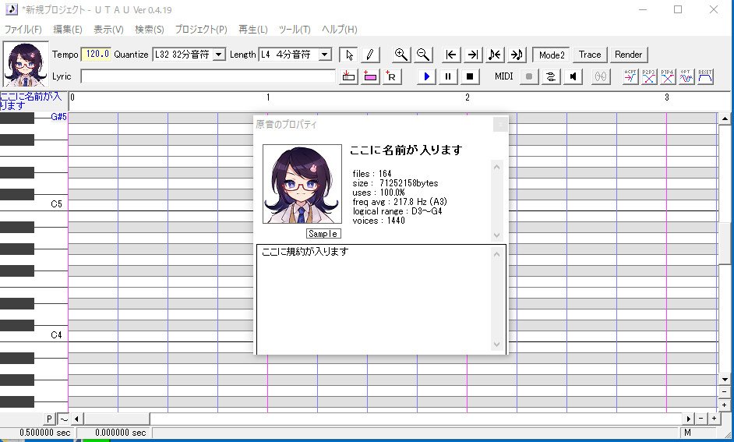Click vertical zoom plus button
The height and width of the screenshot is (442, 734).
(725, 405)
